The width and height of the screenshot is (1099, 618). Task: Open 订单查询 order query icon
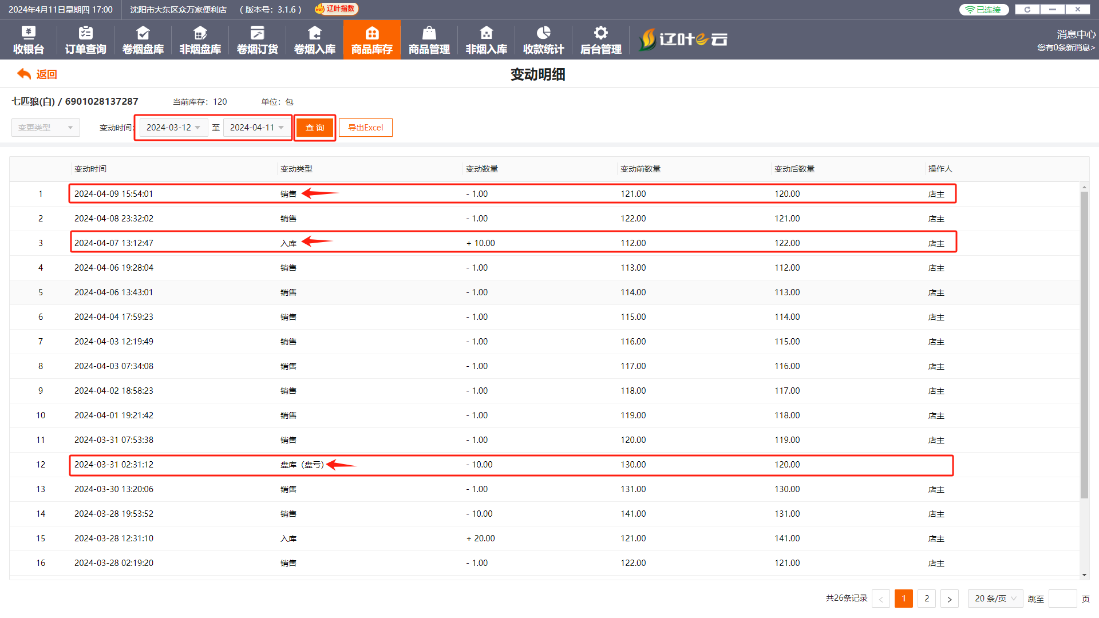pos(86,39)
